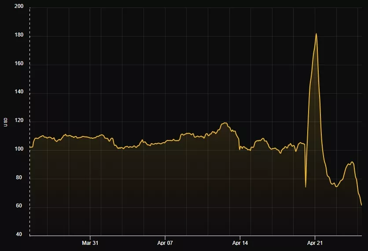Click the local peak near 120 before Apr 14
Viewport: 368px width, 251px height.
point(225,123)
